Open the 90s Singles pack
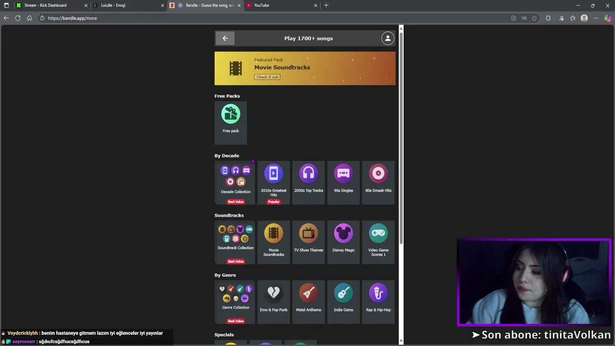The image size is (615, 346). click(344, 183)
